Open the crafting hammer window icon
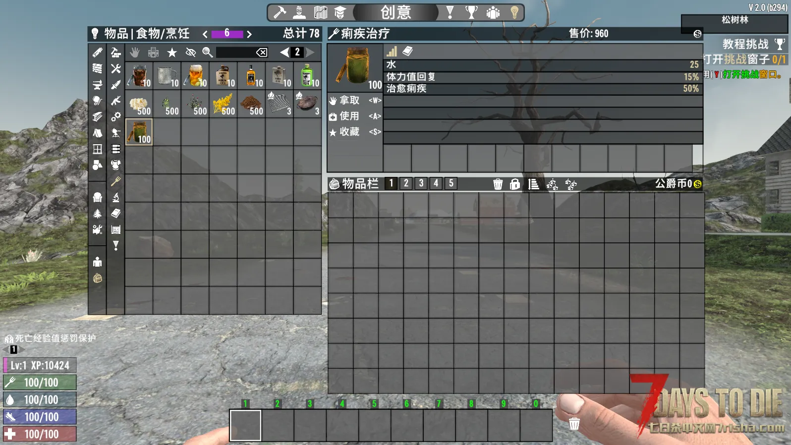Image resolution: width=791 pixels, height=445 pixels. (280, 12)
